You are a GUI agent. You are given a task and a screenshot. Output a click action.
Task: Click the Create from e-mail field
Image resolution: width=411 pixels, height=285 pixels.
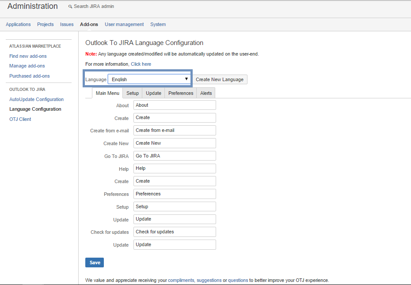click(175, 130)
